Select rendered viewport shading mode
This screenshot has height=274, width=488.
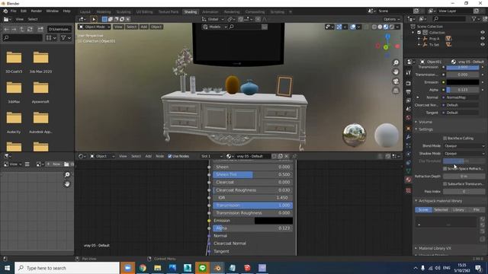coord(392,27)
